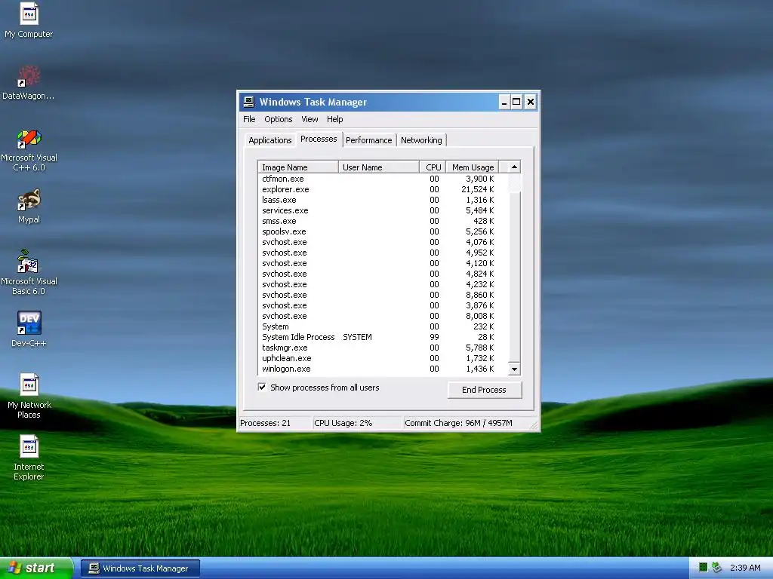The image size is (773, 579).
Task: Click the process list scroll up arrow
Action: click(514, 167)
